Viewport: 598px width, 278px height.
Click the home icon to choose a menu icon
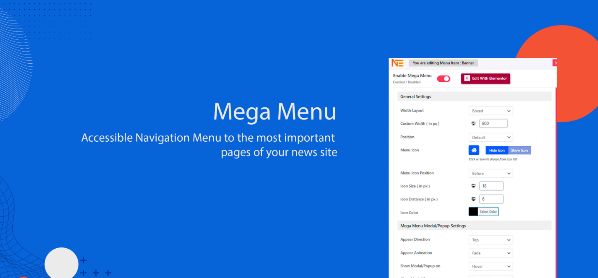pos(474,150)
